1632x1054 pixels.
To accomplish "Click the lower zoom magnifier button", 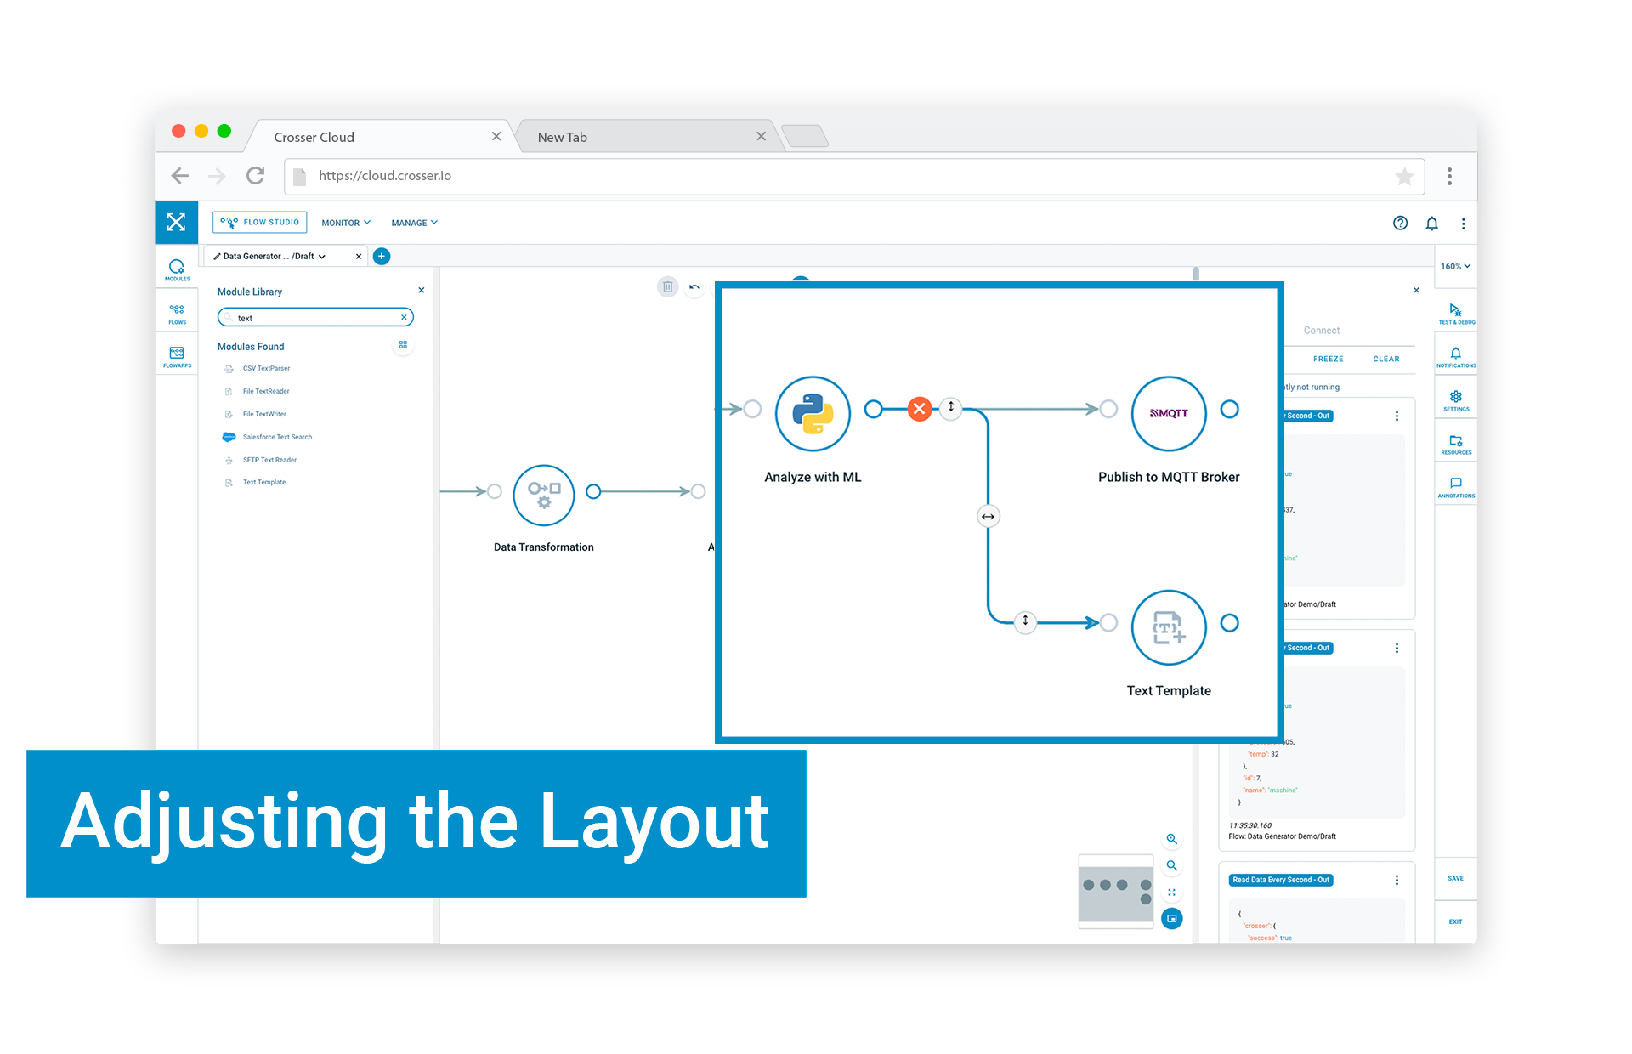I will coord(1171,865).
